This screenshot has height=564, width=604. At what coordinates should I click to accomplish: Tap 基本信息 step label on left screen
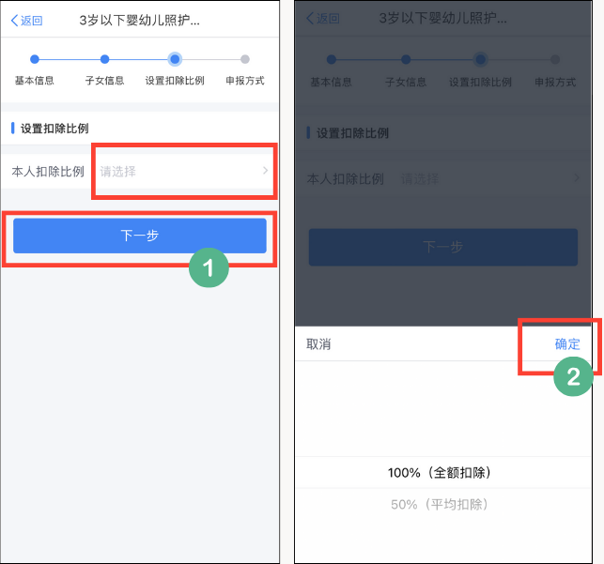(x=34, y=81)
